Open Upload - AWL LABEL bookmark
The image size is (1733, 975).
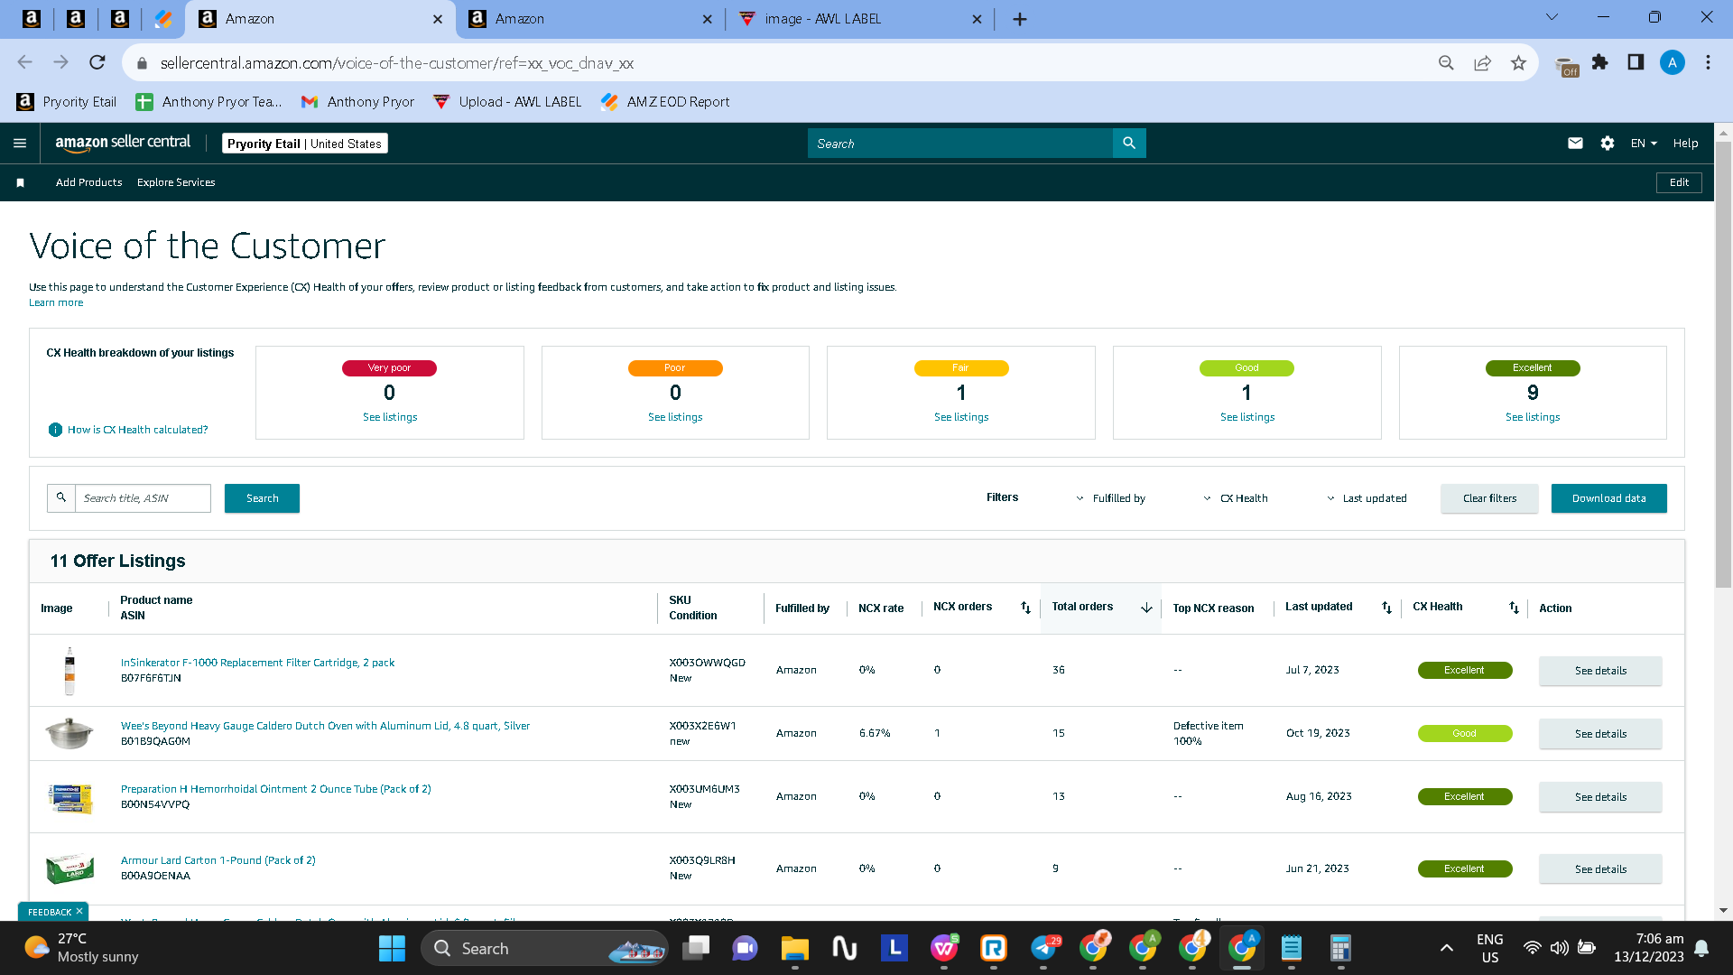click(507, 102)
